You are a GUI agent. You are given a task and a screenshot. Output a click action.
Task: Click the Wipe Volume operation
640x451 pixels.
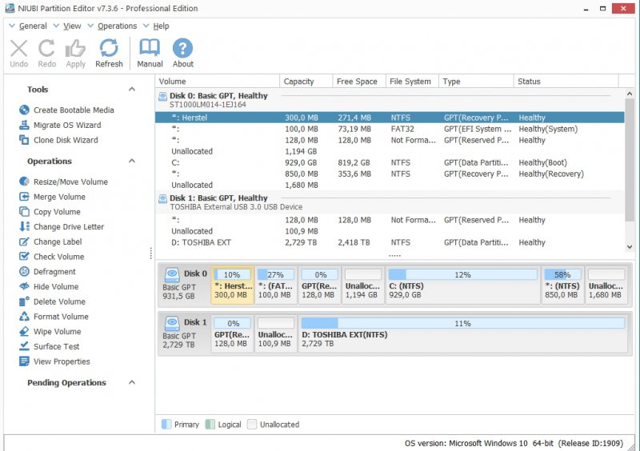[57, 332]
